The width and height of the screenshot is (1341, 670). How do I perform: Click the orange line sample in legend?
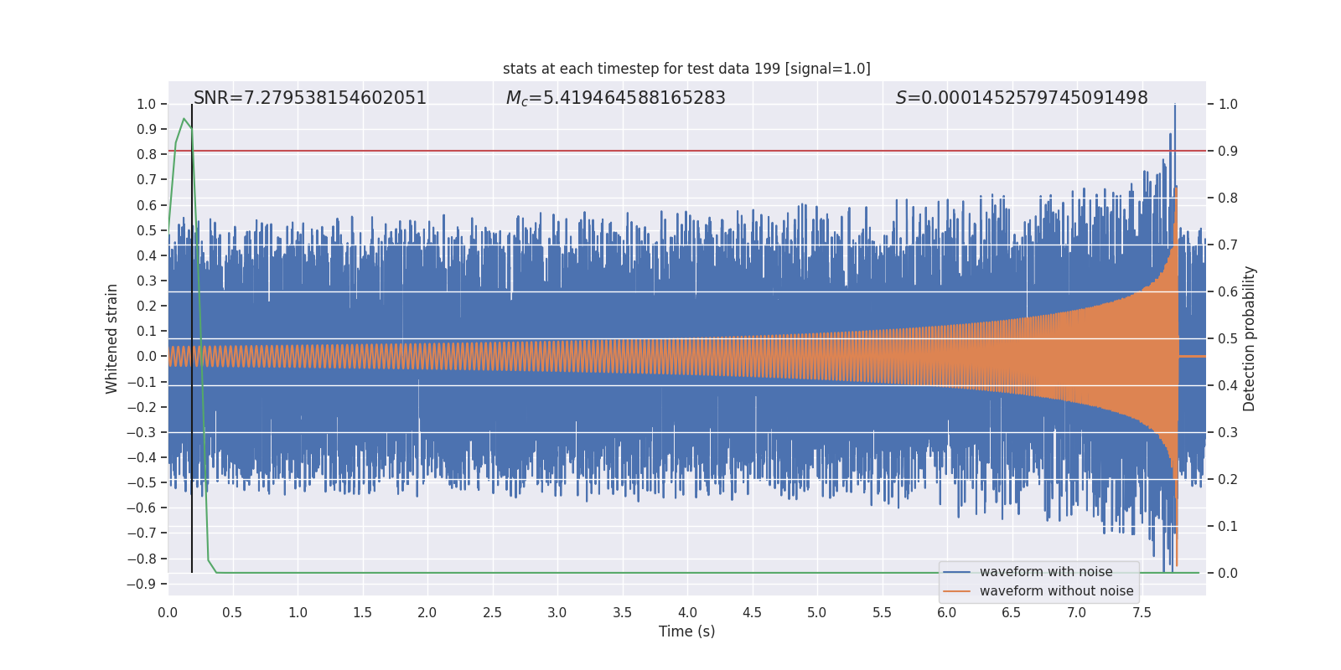[x=956, y=591]
